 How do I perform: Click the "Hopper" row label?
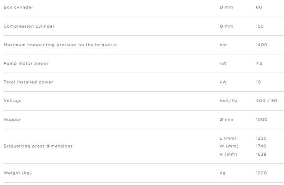[12, 120]
